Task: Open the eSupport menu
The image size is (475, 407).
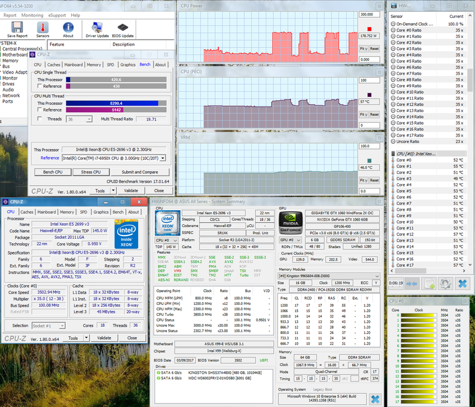Action: pyautogui.click(x=57, y=15)
